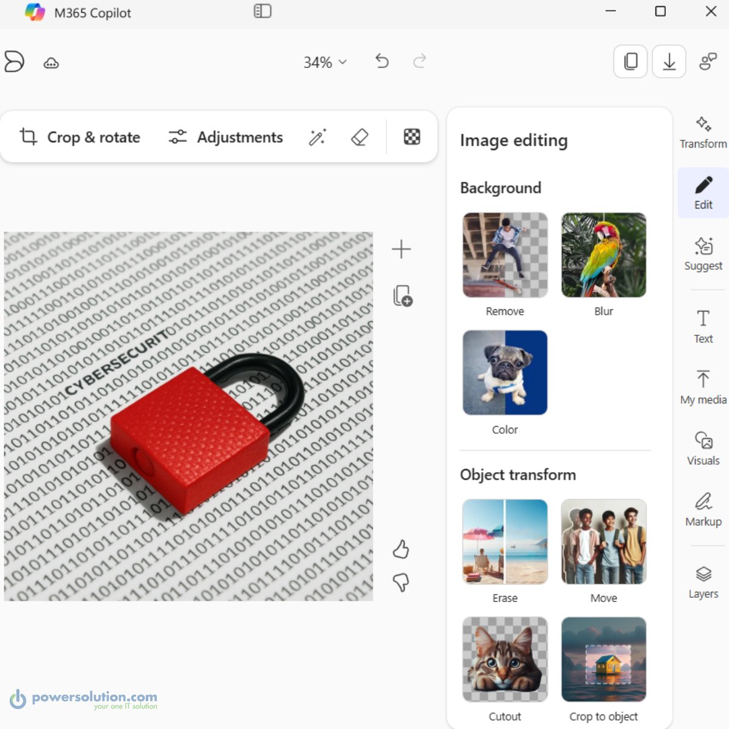Select the eraser tool in toolbar

click(360, 137)
